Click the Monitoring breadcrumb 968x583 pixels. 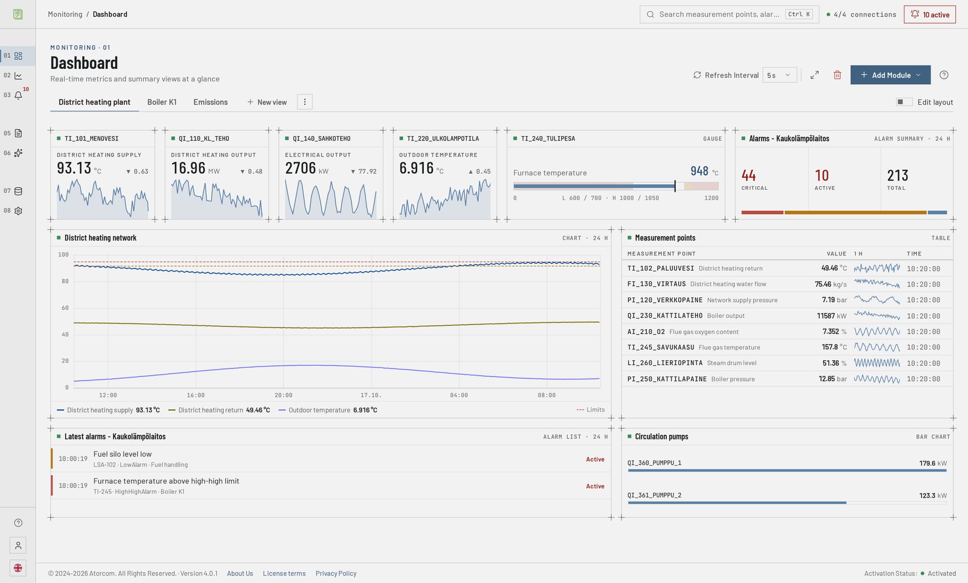pos(65,14)
